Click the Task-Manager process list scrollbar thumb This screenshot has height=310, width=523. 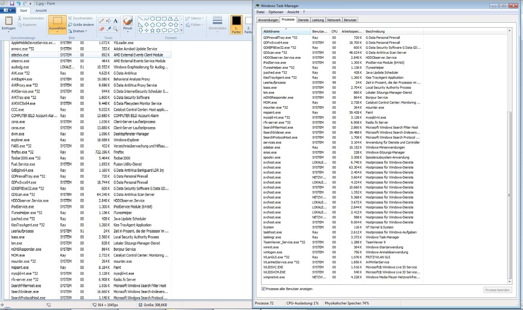(x=509, y=195)
